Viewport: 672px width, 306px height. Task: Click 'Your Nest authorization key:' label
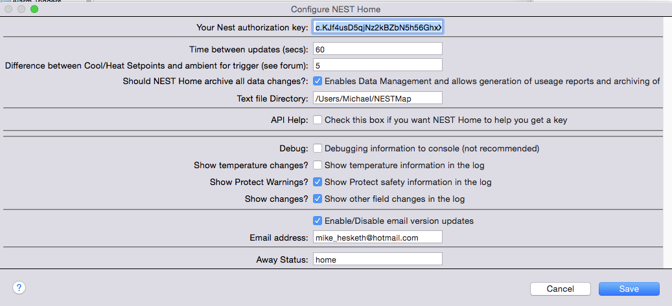pos(252,28)
